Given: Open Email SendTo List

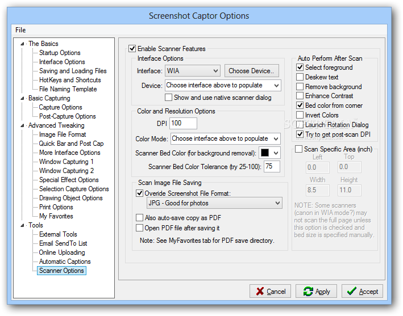Looking at the screenshot, I should (63, 243).
